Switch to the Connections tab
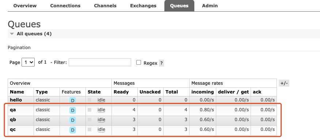The width and height of the screenshot is (320, 140). (65, 6)
